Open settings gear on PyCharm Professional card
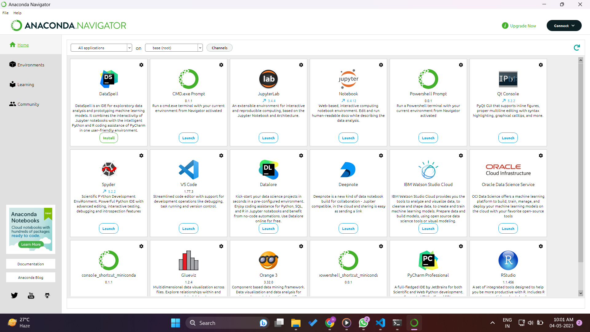Viewport: 590px width, 332px height. pyautogui.click(x=461, y=246)
